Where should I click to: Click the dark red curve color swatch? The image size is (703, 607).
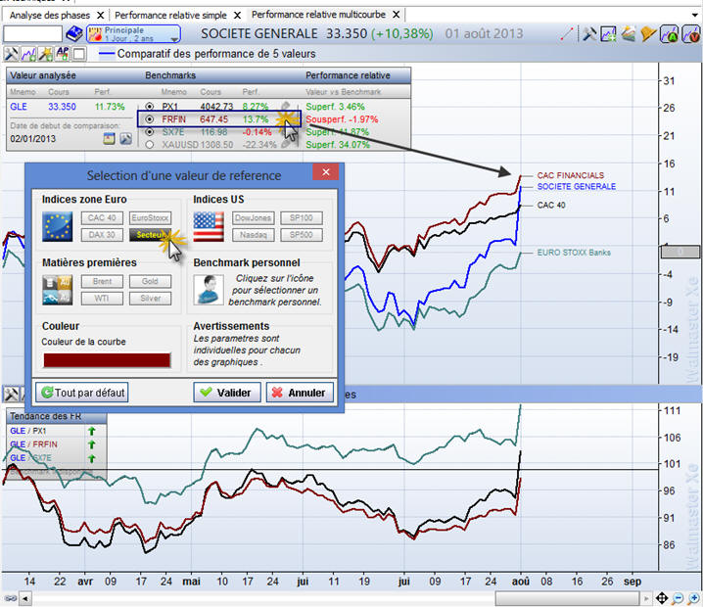coord(107,360)
